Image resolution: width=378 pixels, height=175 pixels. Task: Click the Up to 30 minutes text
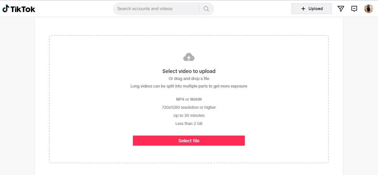click(189, 115)
